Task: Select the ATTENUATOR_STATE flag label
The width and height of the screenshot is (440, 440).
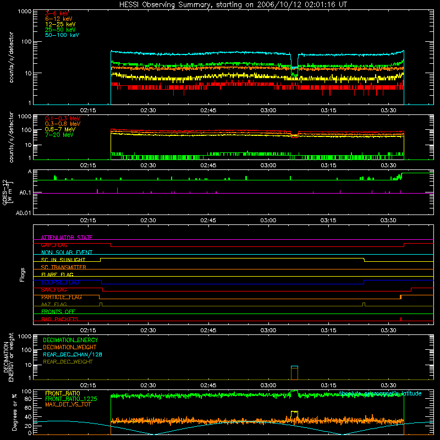Action: click(67, 238)
